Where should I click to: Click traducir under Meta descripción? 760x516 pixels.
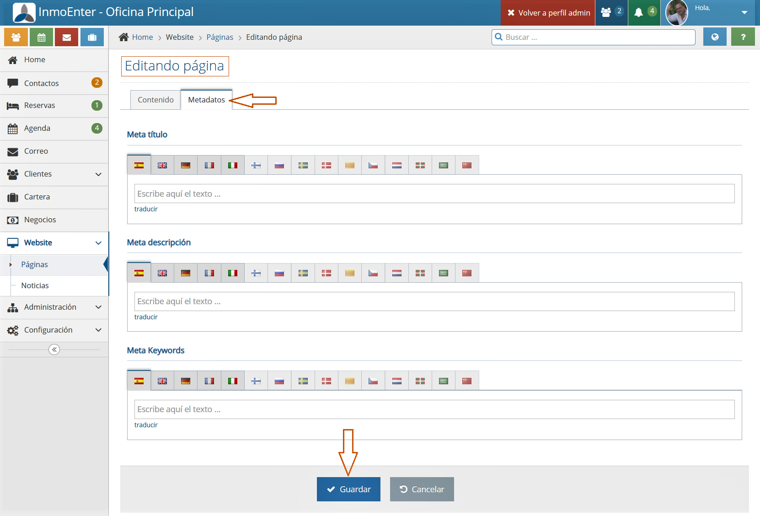point(146,317)
